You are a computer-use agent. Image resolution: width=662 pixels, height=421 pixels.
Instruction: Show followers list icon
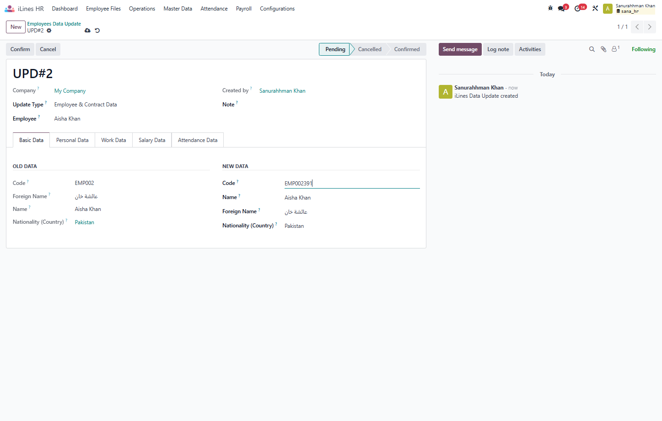[615, 49]
